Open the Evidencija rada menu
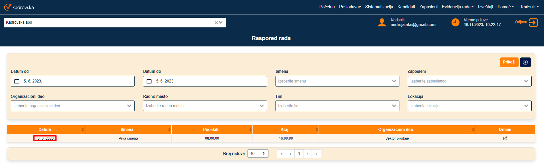 tap(457, 7)
